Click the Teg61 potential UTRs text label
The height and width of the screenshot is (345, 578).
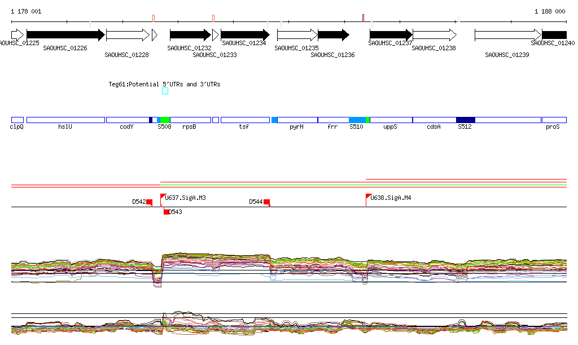pyautogui.click(x=164, y=84)
